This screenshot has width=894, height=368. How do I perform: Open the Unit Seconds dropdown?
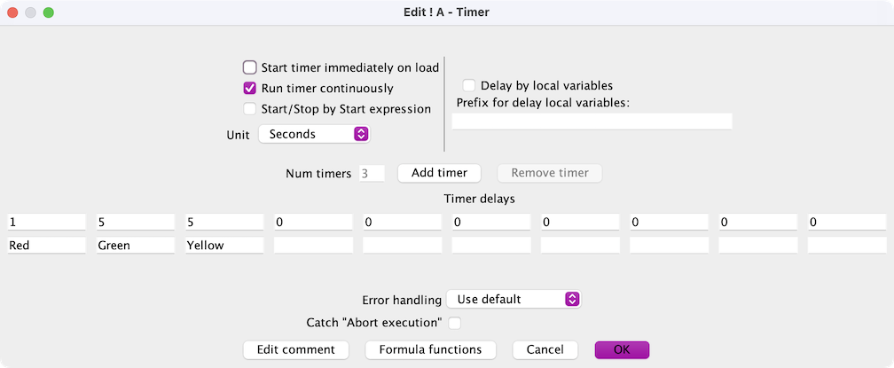coord(314,134)
